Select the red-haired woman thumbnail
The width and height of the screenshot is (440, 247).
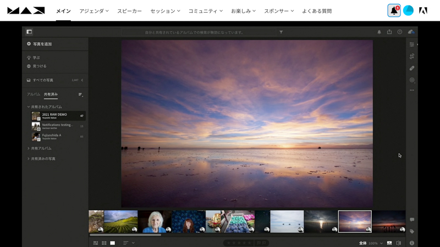(189, 222)
